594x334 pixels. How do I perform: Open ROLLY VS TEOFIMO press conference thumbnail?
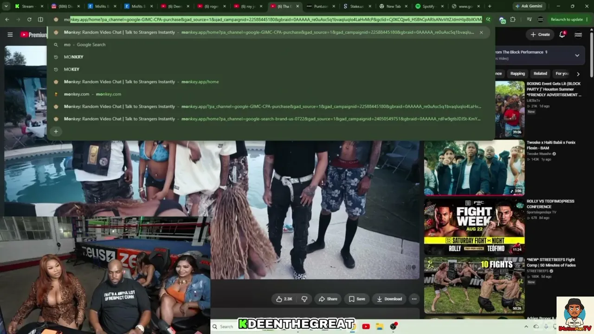(x=474, y=227)
